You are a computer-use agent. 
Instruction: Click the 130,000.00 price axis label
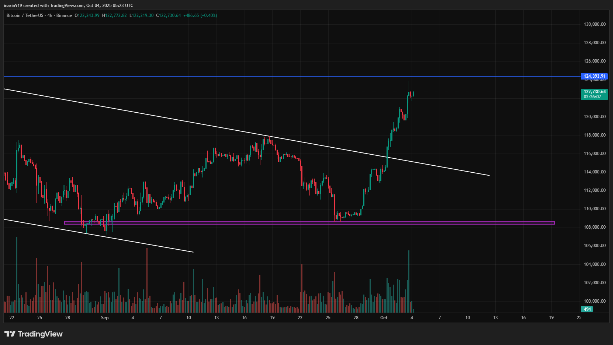(595, 24)
